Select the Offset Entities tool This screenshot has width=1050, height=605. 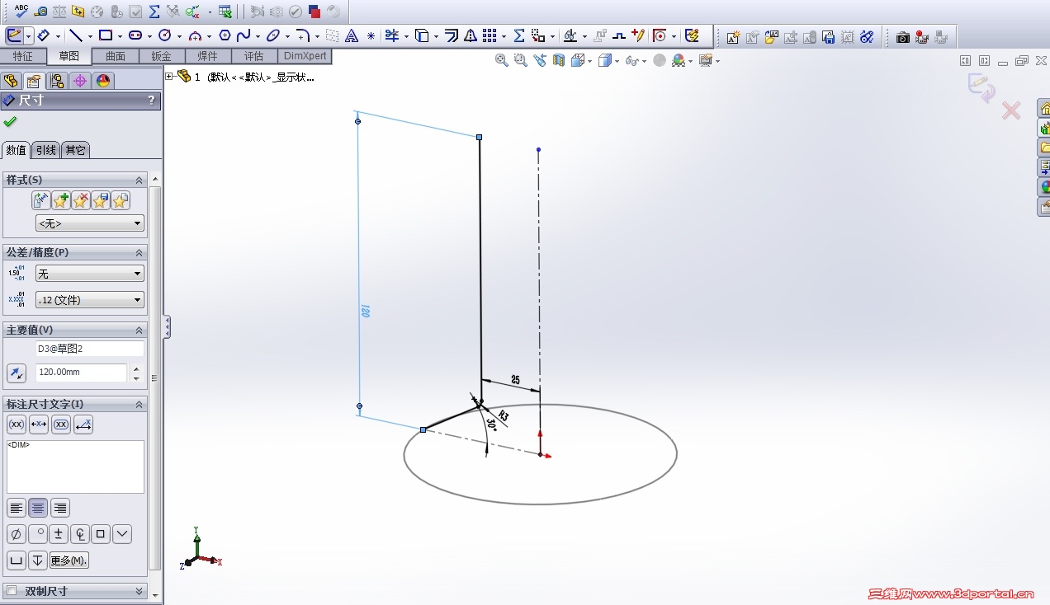click(452, 35)
